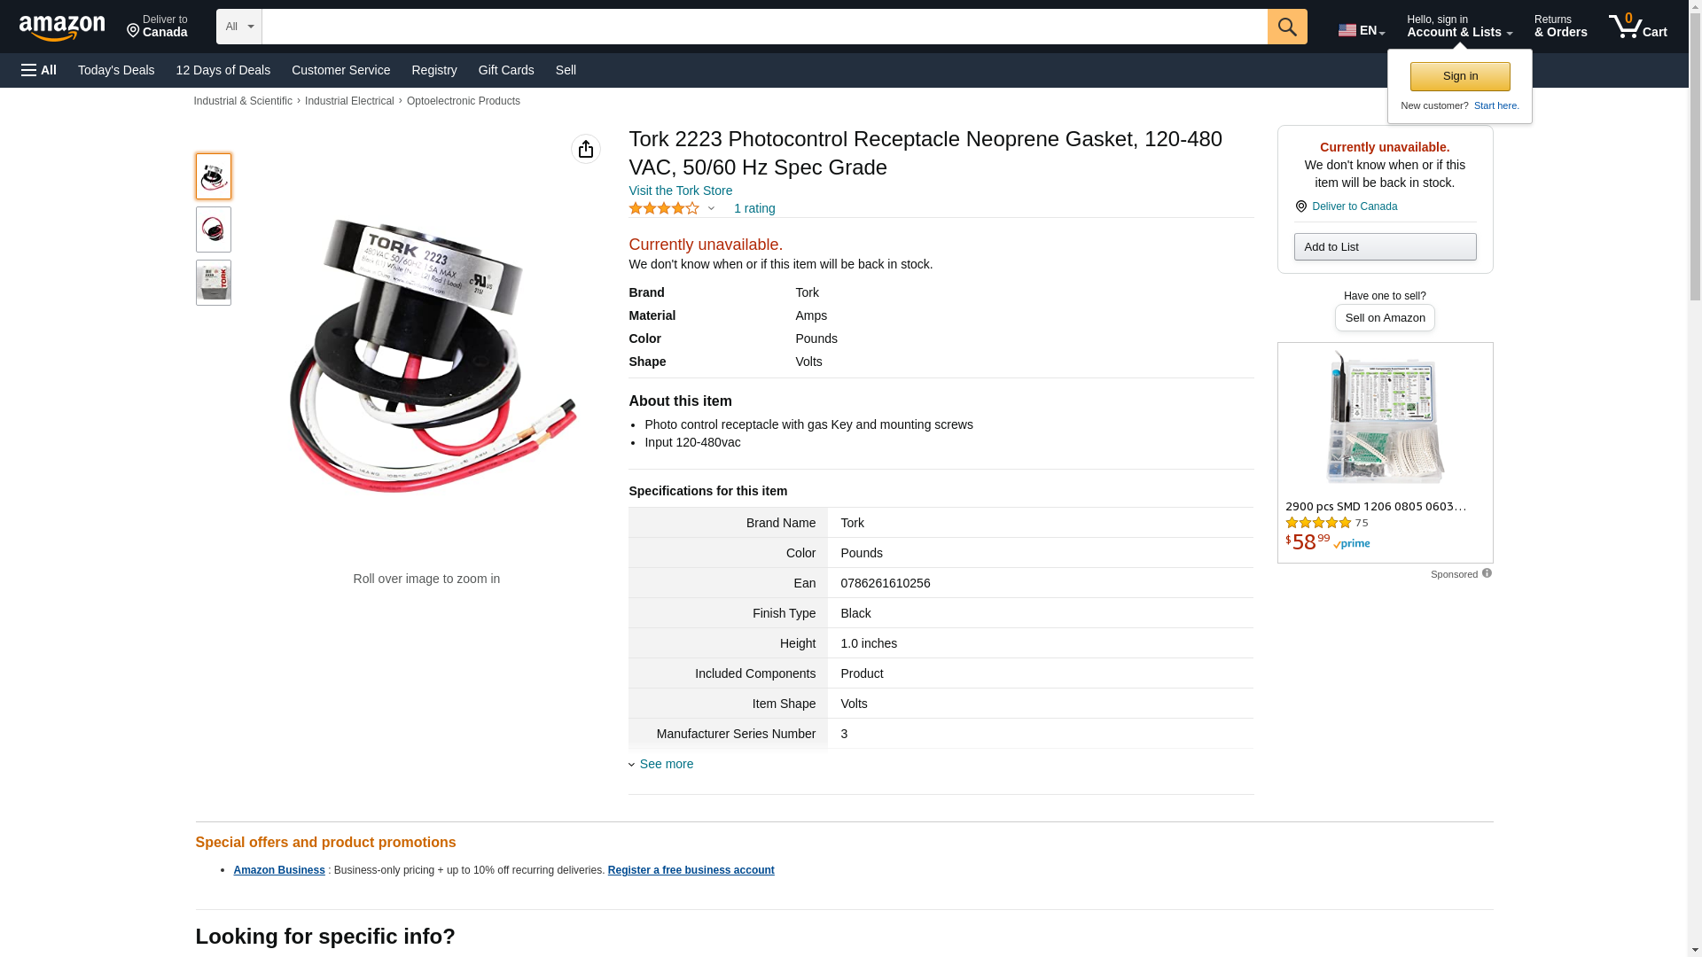Click the sponsored info icon
Image resolution: width=1702 pixels, height=957 pixels.
point(1487,573)
